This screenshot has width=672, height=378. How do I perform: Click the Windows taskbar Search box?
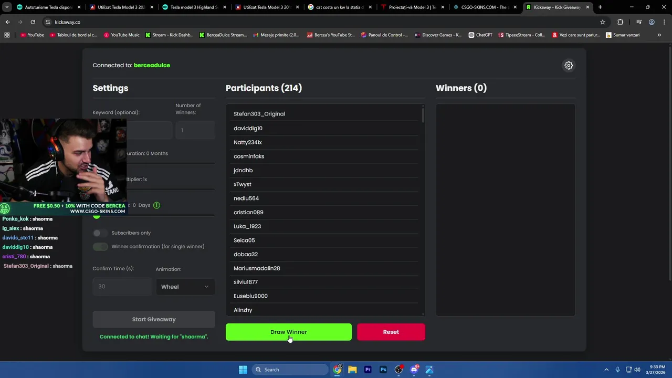click(290, 370)
